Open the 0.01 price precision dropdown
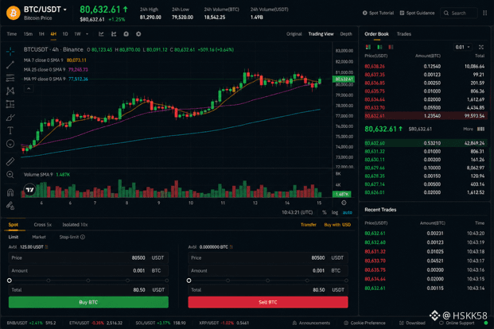494x329 pixels. (x=462, y=47)
